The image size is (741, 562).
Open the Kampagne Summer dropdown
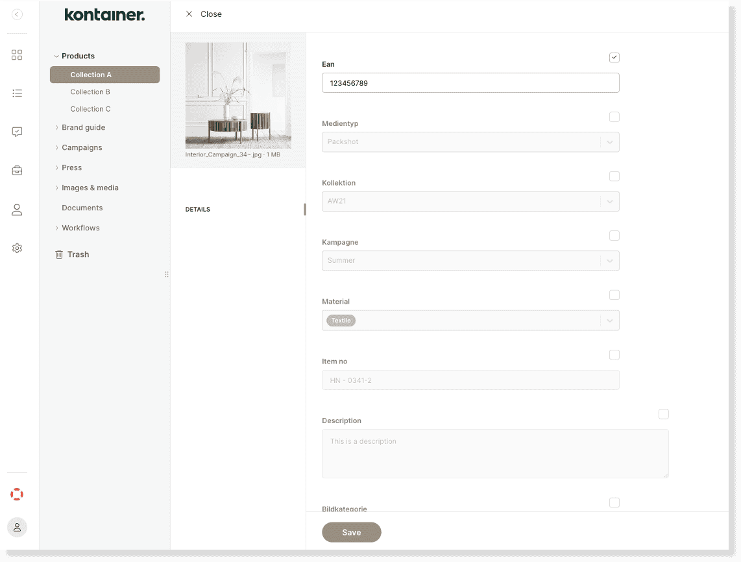pyautogui.click(x=609, y=261)
